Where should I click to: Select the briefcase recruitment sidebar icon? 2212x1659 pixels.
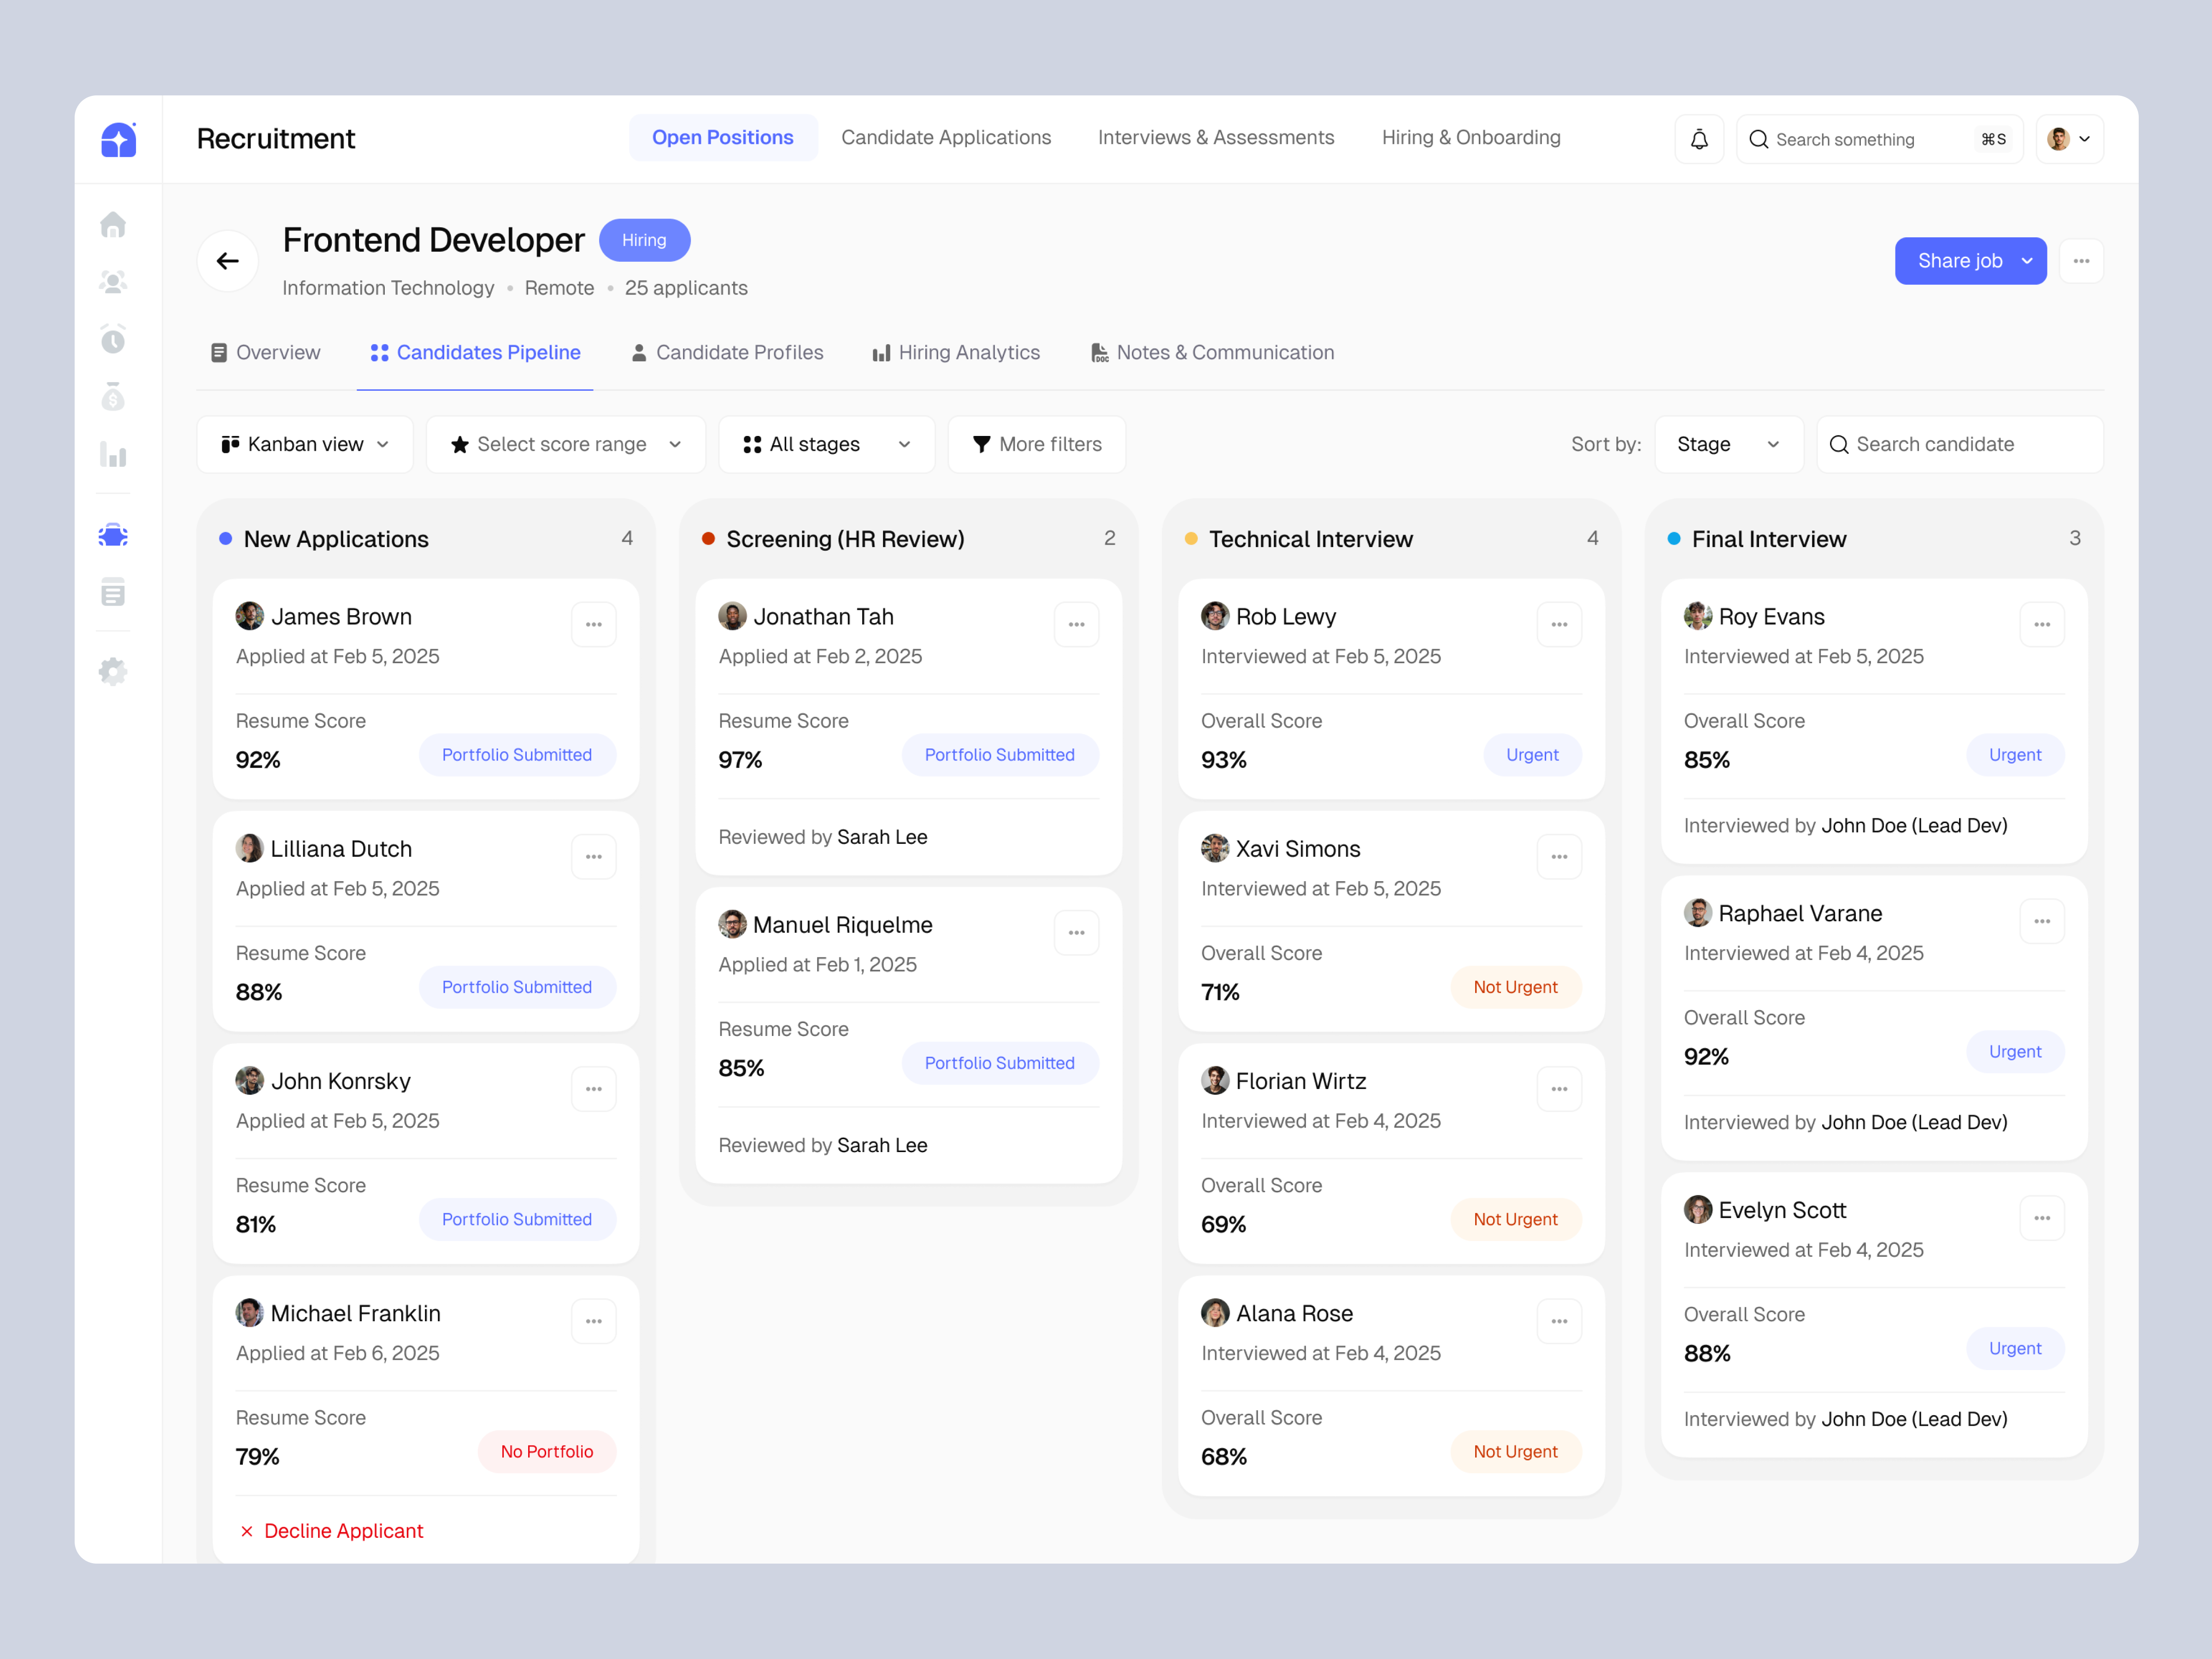point(113,535)
